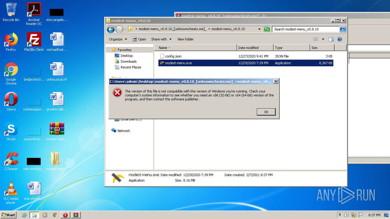Open Acrobat Reader DC desktop icon
Image resolution: width=390 pixels, height=219 pixels.
click(x=34, y=14)
